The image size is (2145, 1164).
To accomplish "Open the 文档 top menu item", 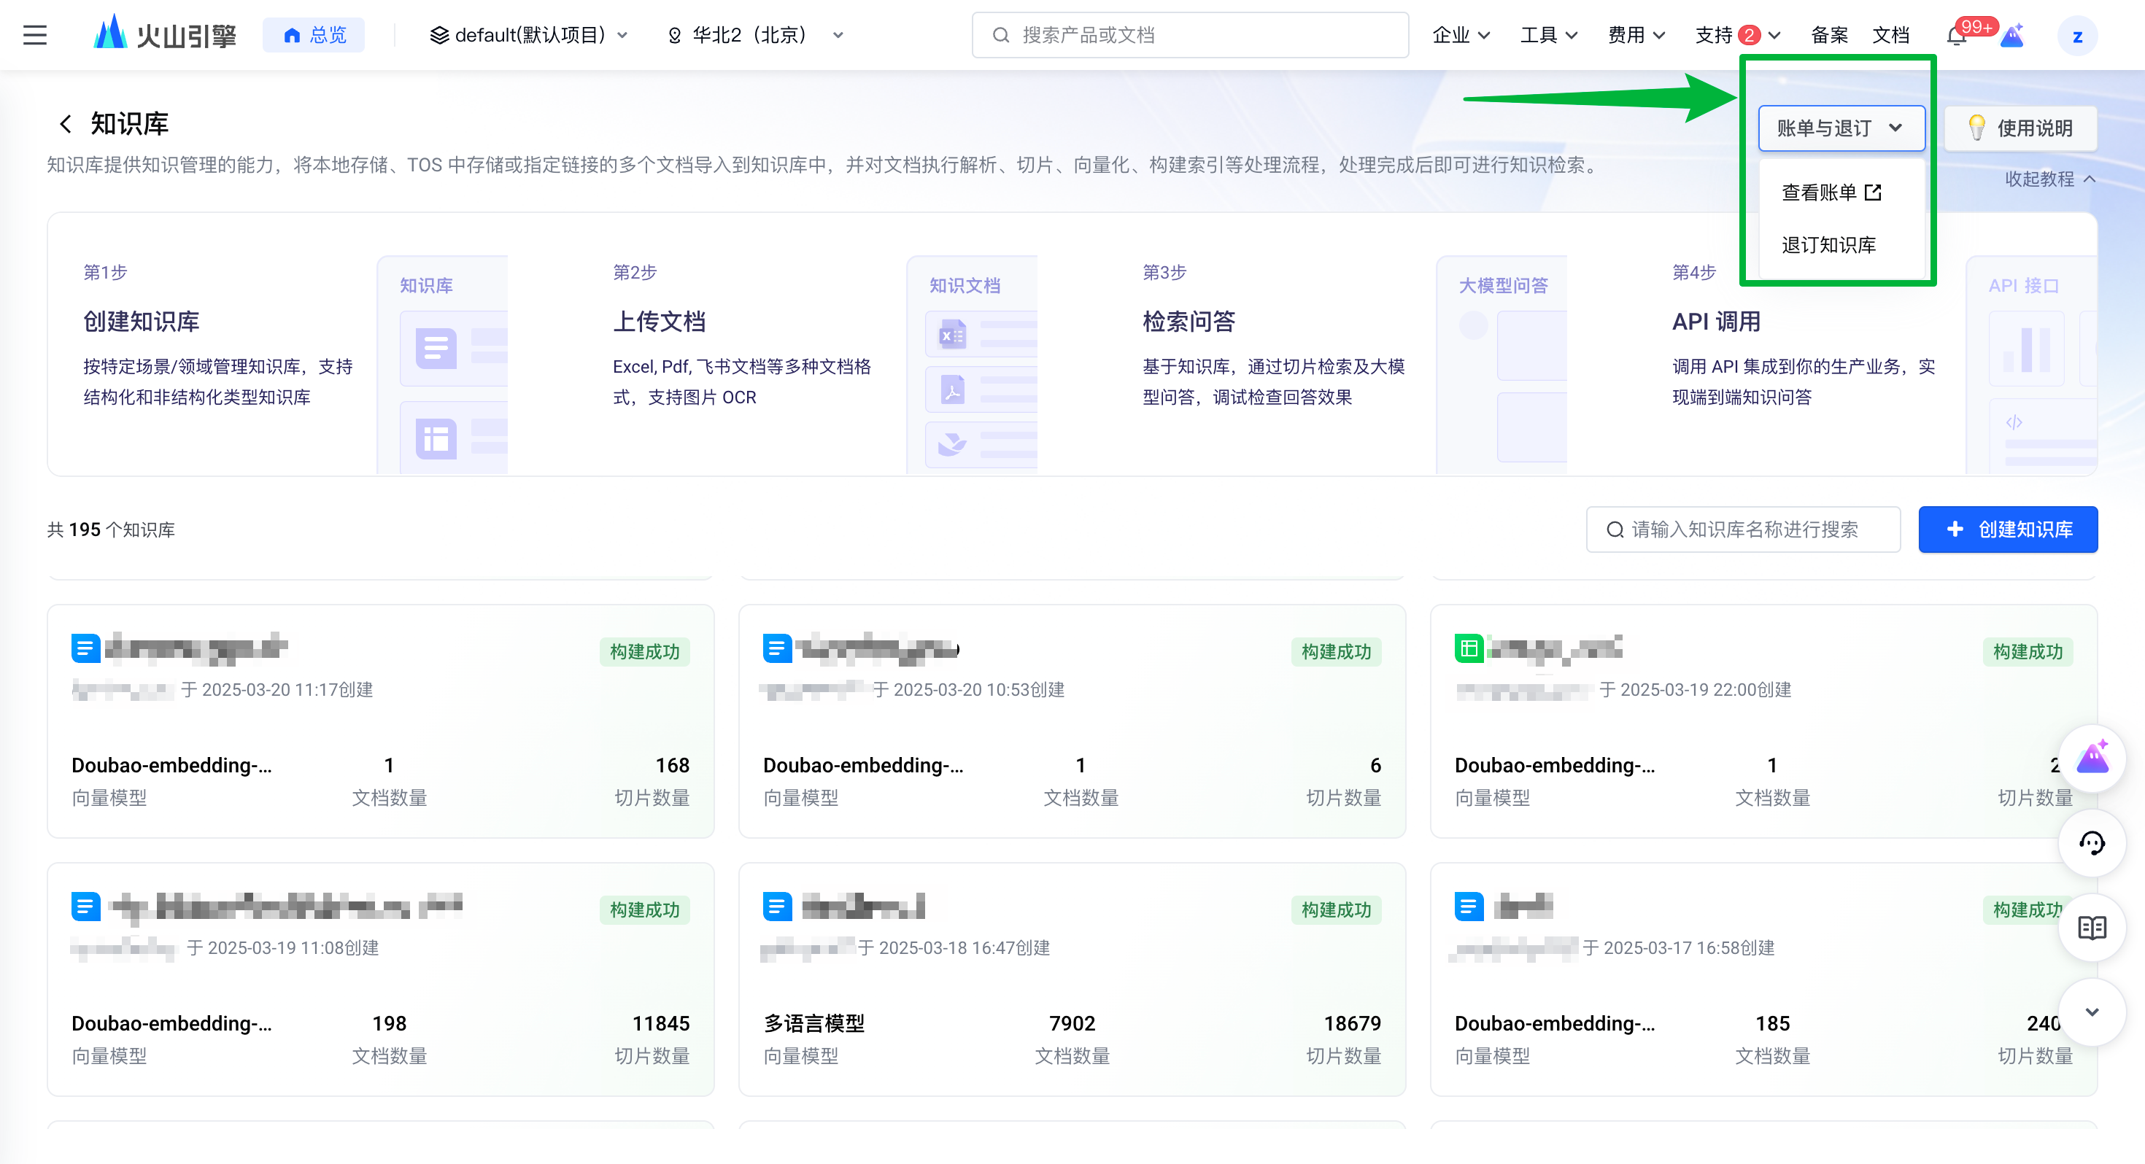I will pos(1890,35).
